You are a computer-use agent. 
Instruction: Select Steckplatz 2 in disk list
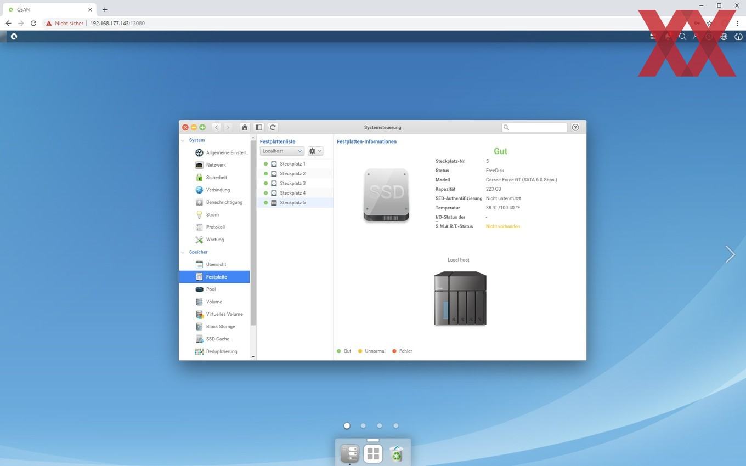coord(295,174)
